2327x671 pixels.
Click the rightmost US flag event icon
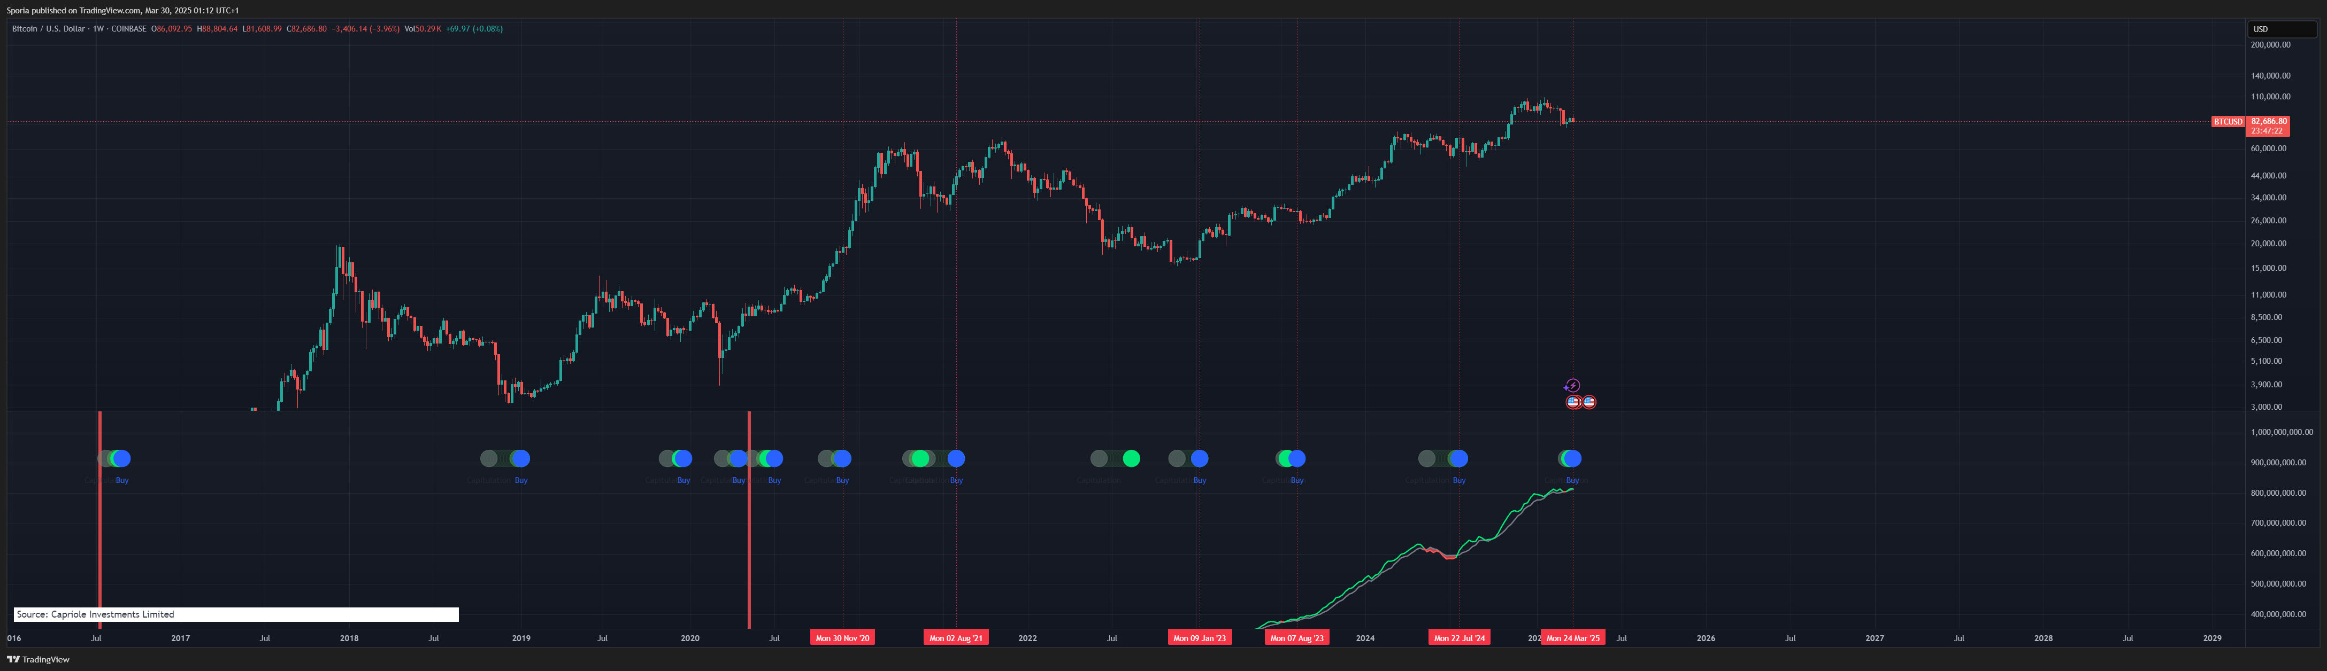pos(1589,401)
